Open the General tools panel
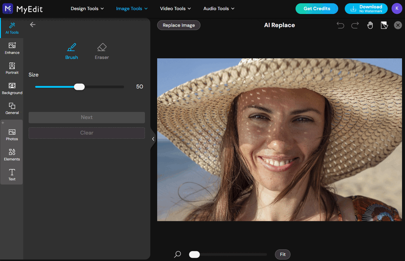The height and width of the screenshot is (261, 405). [12, 108]
